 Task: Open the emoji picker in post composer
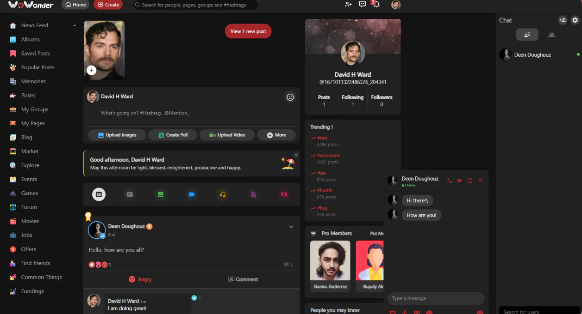pos(290,97)
